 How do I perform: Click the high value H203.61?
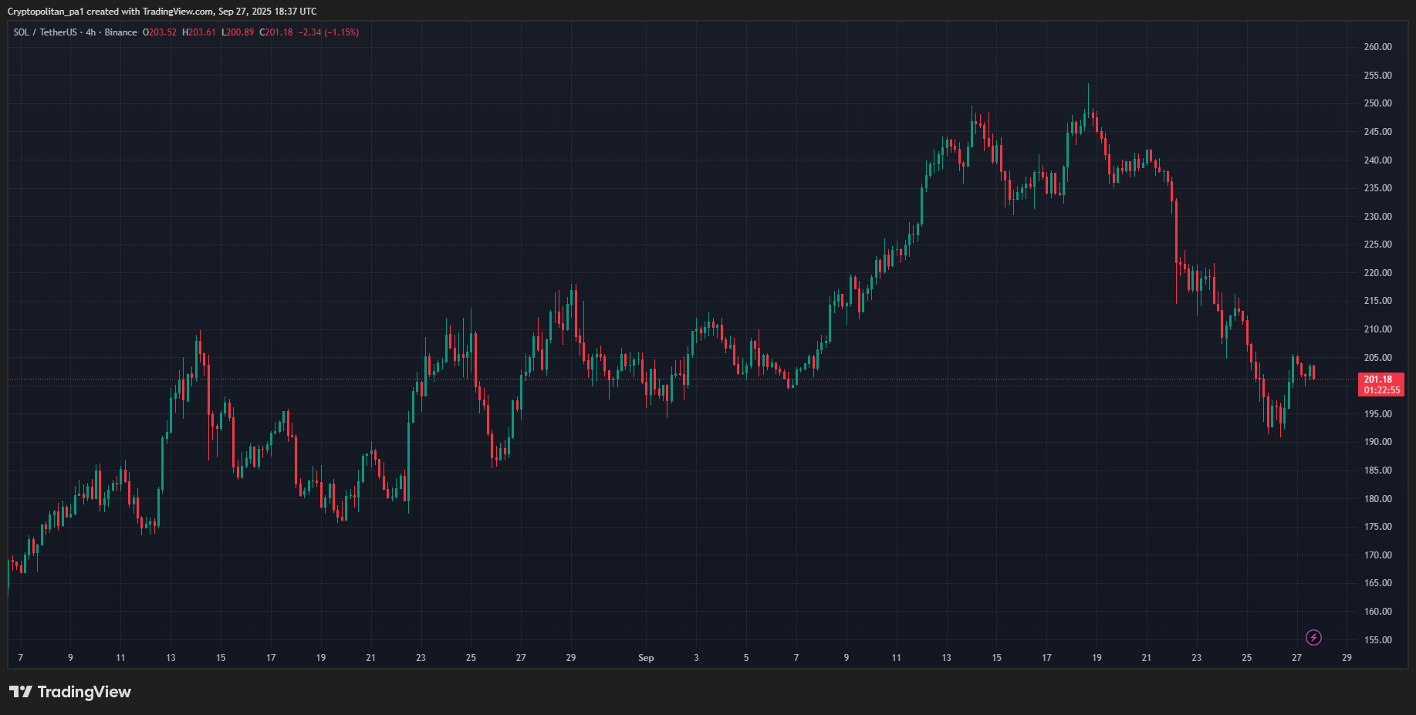point(199,32)
